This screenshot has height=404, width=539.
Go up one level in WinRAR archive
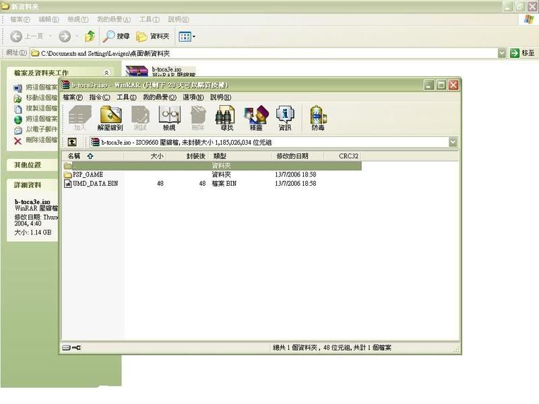click(72, 142)
